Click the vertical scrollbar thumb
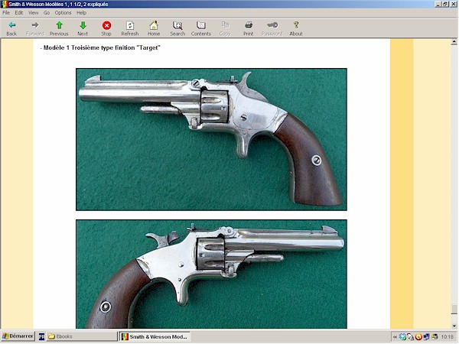 [454, 309]
